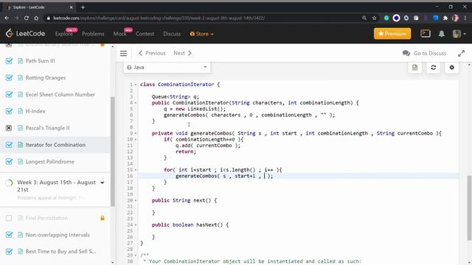Click the browser profile avatar
The height and width of the screenshot is (265, 472).
[x=456, y=18]
